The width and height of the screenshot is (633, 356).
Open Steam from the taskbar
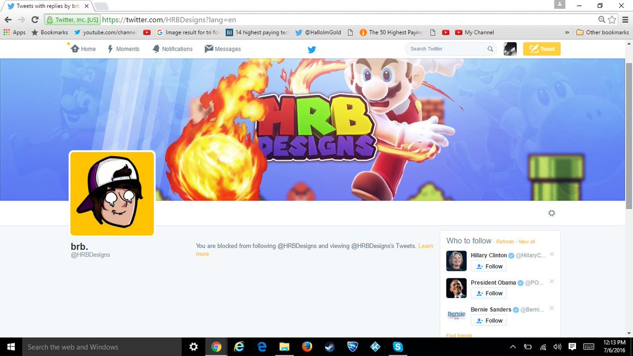coord(330,347)
